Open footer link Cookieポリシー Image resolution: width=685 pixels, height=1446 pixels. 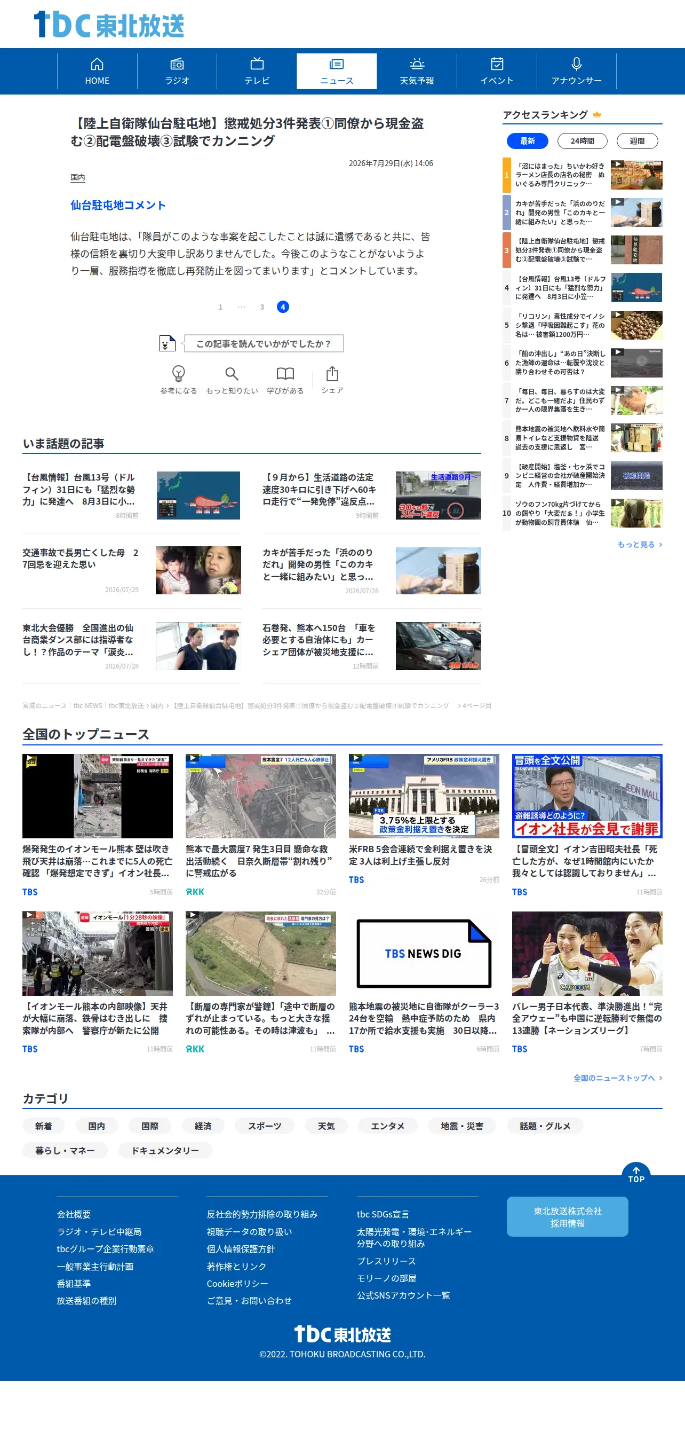(x=237, y=1283)
